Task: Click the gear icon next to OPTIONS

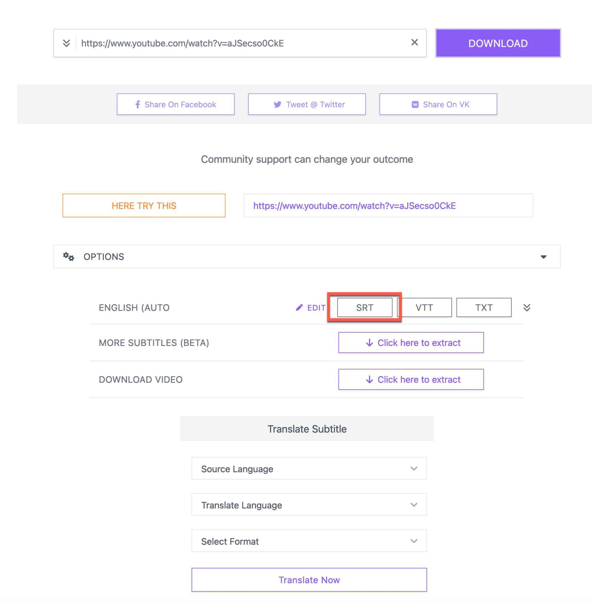Action: click(x=68, y=256)
